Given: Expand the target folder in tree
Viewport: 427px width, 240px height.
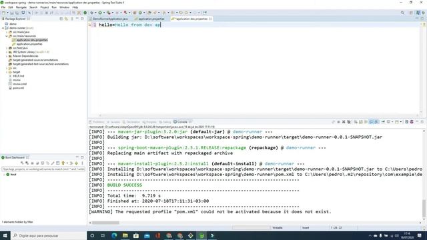Looking at the screenshot, I should [7, 72].
